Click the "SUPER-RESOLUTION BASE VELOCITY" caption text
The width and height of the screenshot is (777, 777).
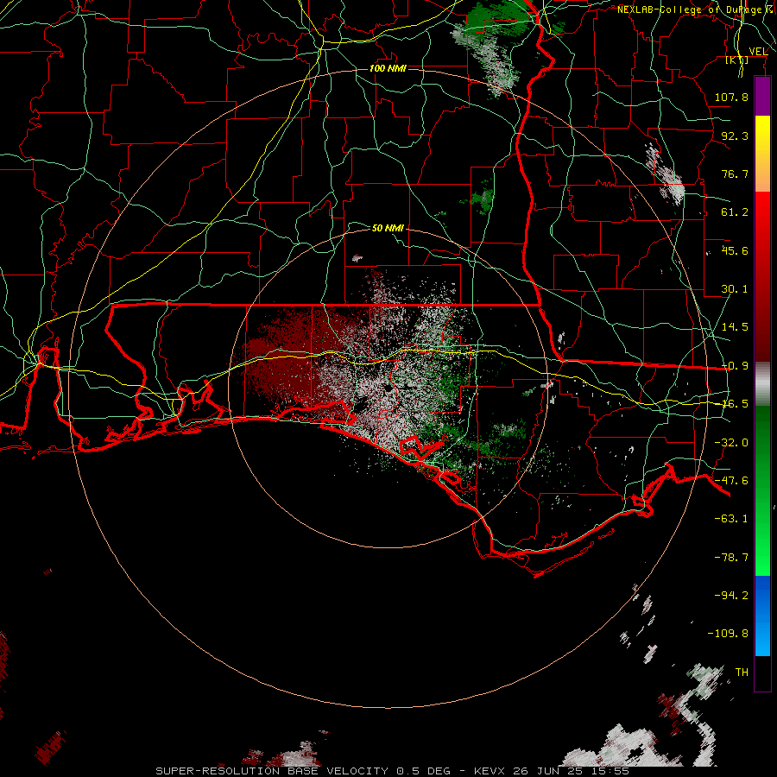point(272,771)
